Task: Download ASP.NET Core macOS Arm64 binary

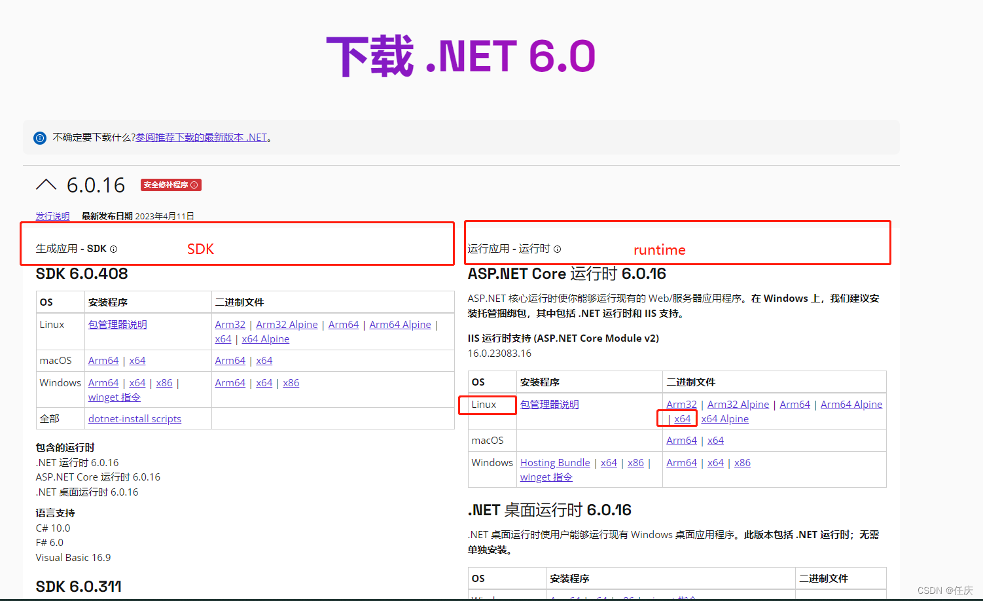Action: (x=681, y=441)
